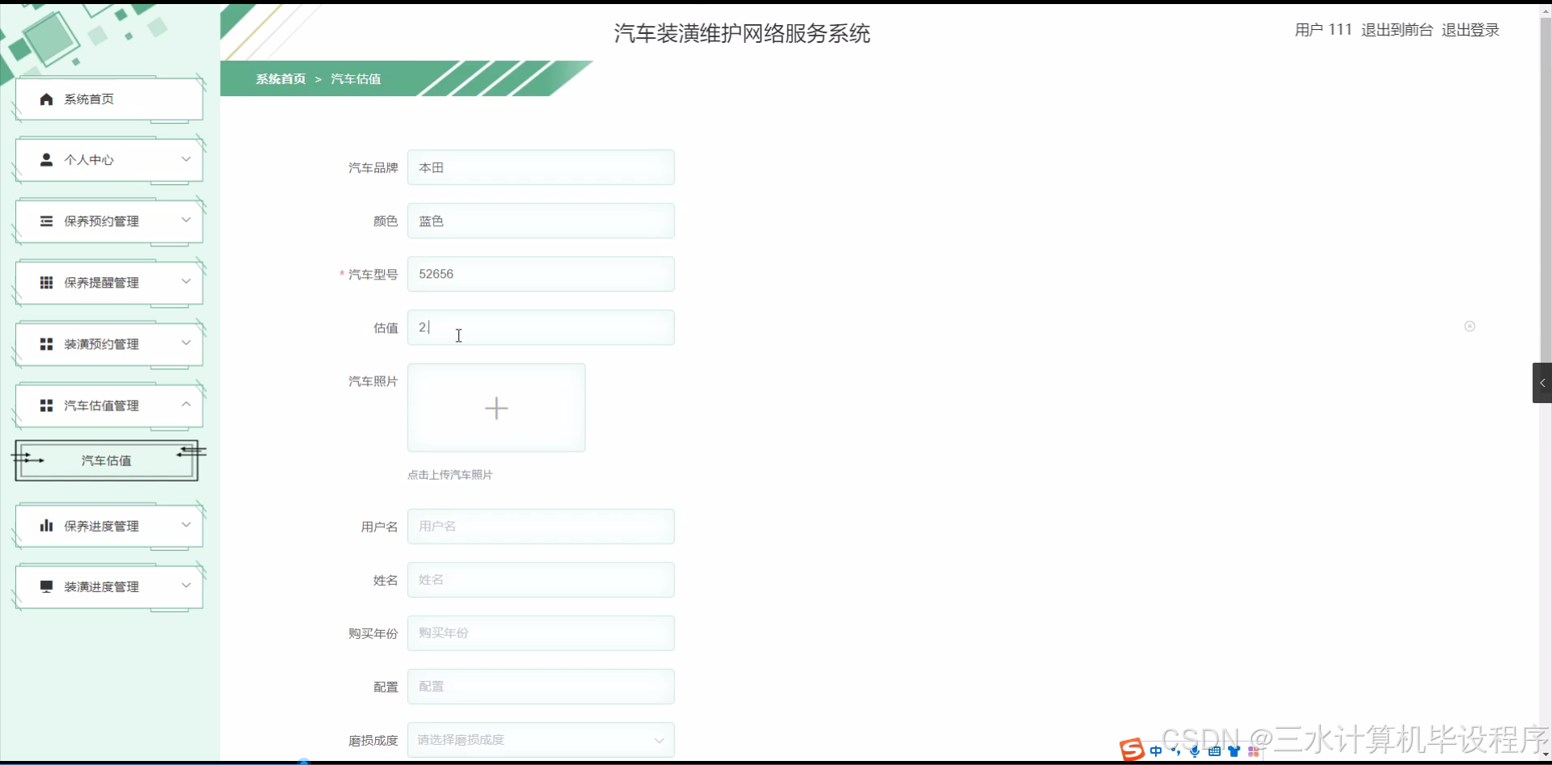Image resolution: width=1552 pixels, height=765 pixels.
Task: Click 系统首页 in the breadcrumb
Action: tap(280, 78)
